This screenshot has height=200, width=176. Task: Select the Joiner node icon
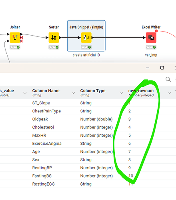15,38
